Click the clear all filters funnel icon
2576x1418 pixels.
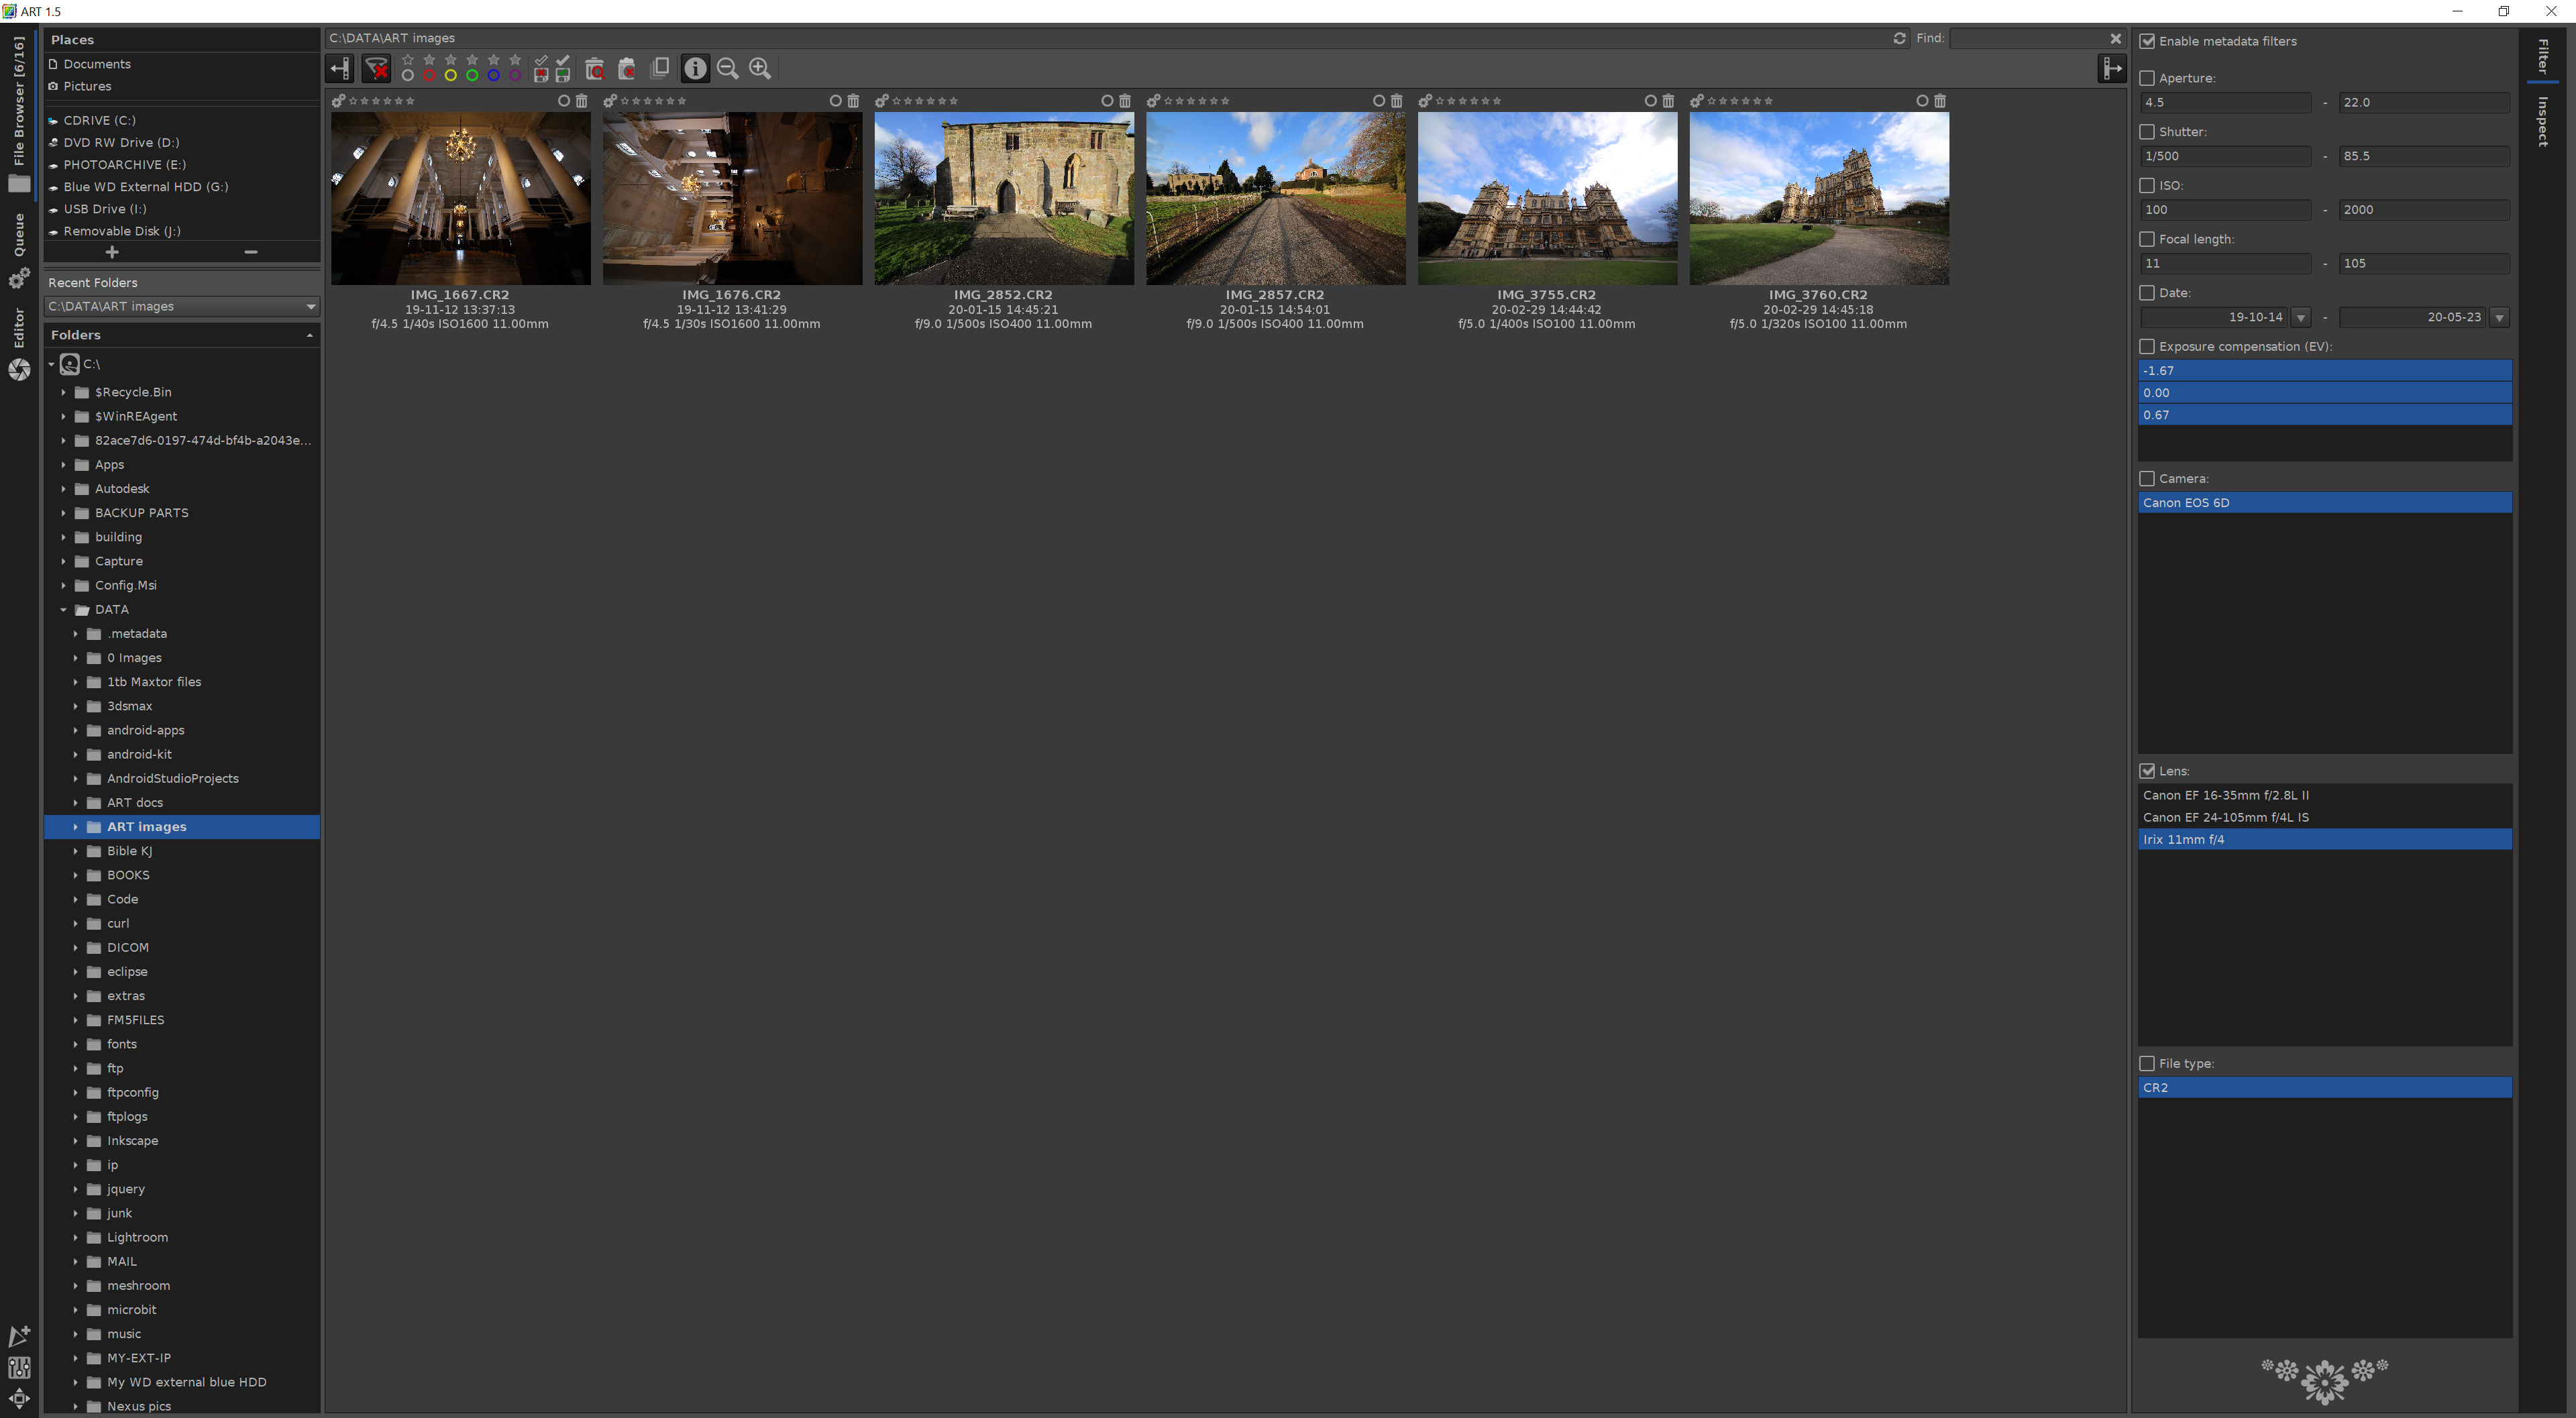tap(377, 68)
